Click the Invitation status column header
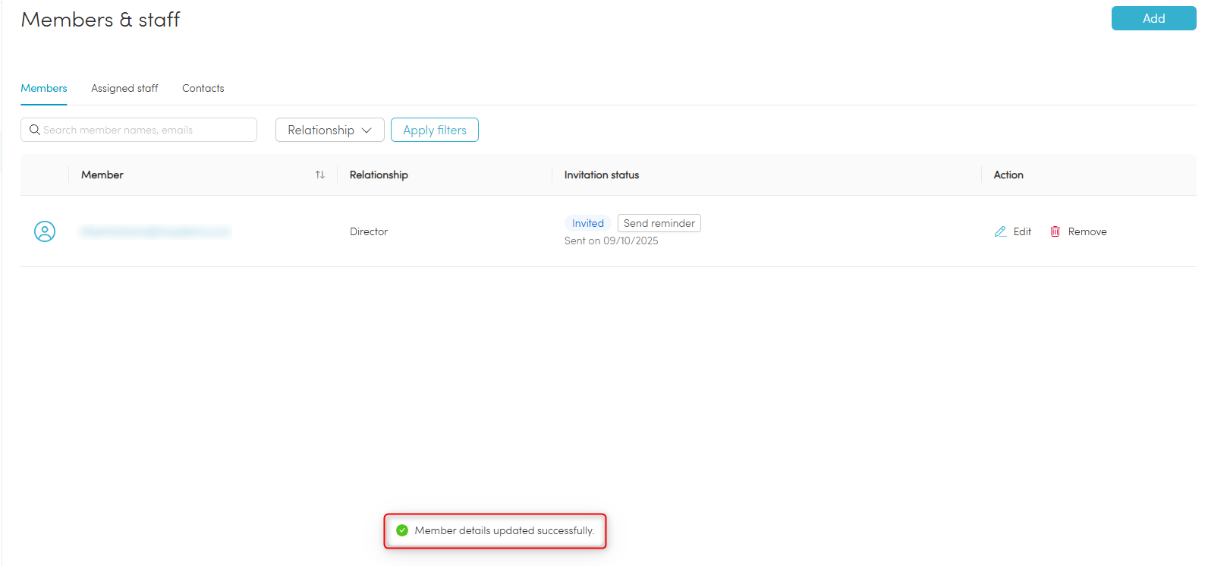The height and width of the screenshot is (566, 1208). [602, 175]
